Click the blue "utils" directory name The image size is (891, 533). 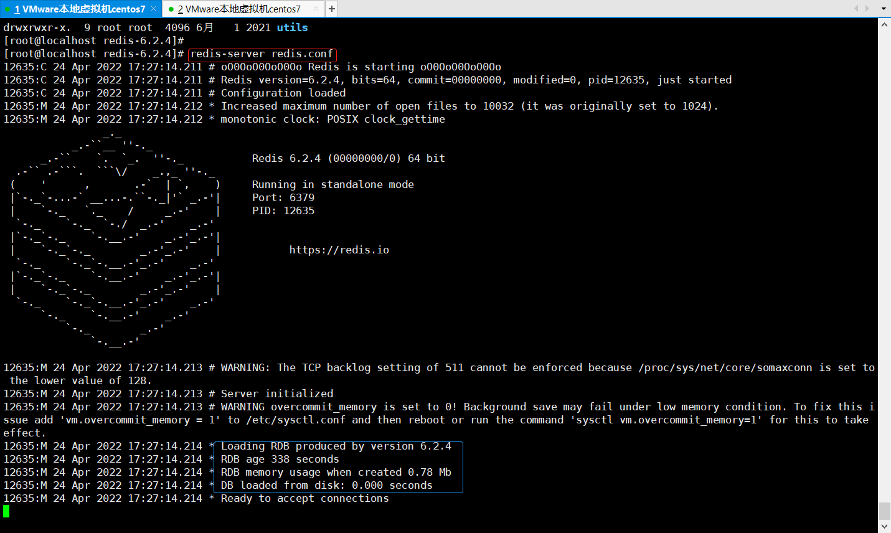293,27
